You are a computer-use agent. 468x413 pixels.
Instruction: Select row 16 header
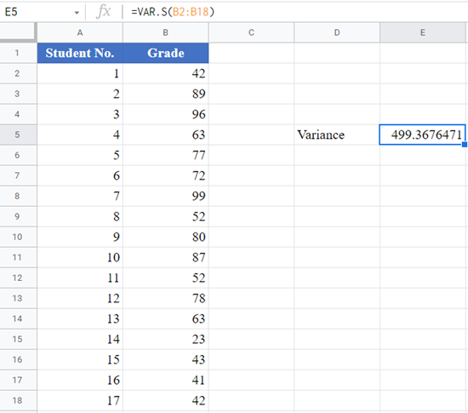18,359
